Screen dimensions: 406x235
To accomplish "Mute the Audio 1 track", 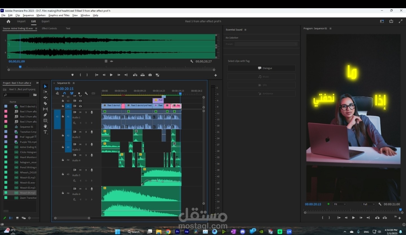I will click(80, 112).
